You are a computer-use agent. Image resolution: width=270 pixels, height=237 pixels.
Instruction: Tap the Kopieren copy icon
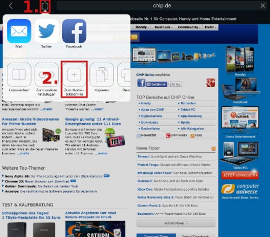click(102, 75)
